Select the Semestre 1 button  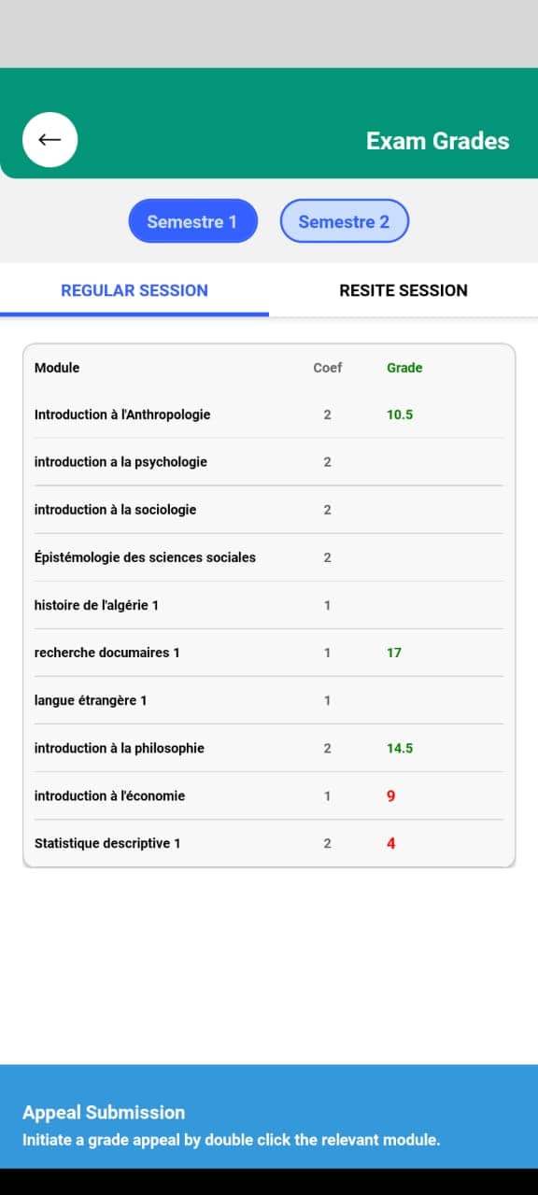click(x=192, y=221)
